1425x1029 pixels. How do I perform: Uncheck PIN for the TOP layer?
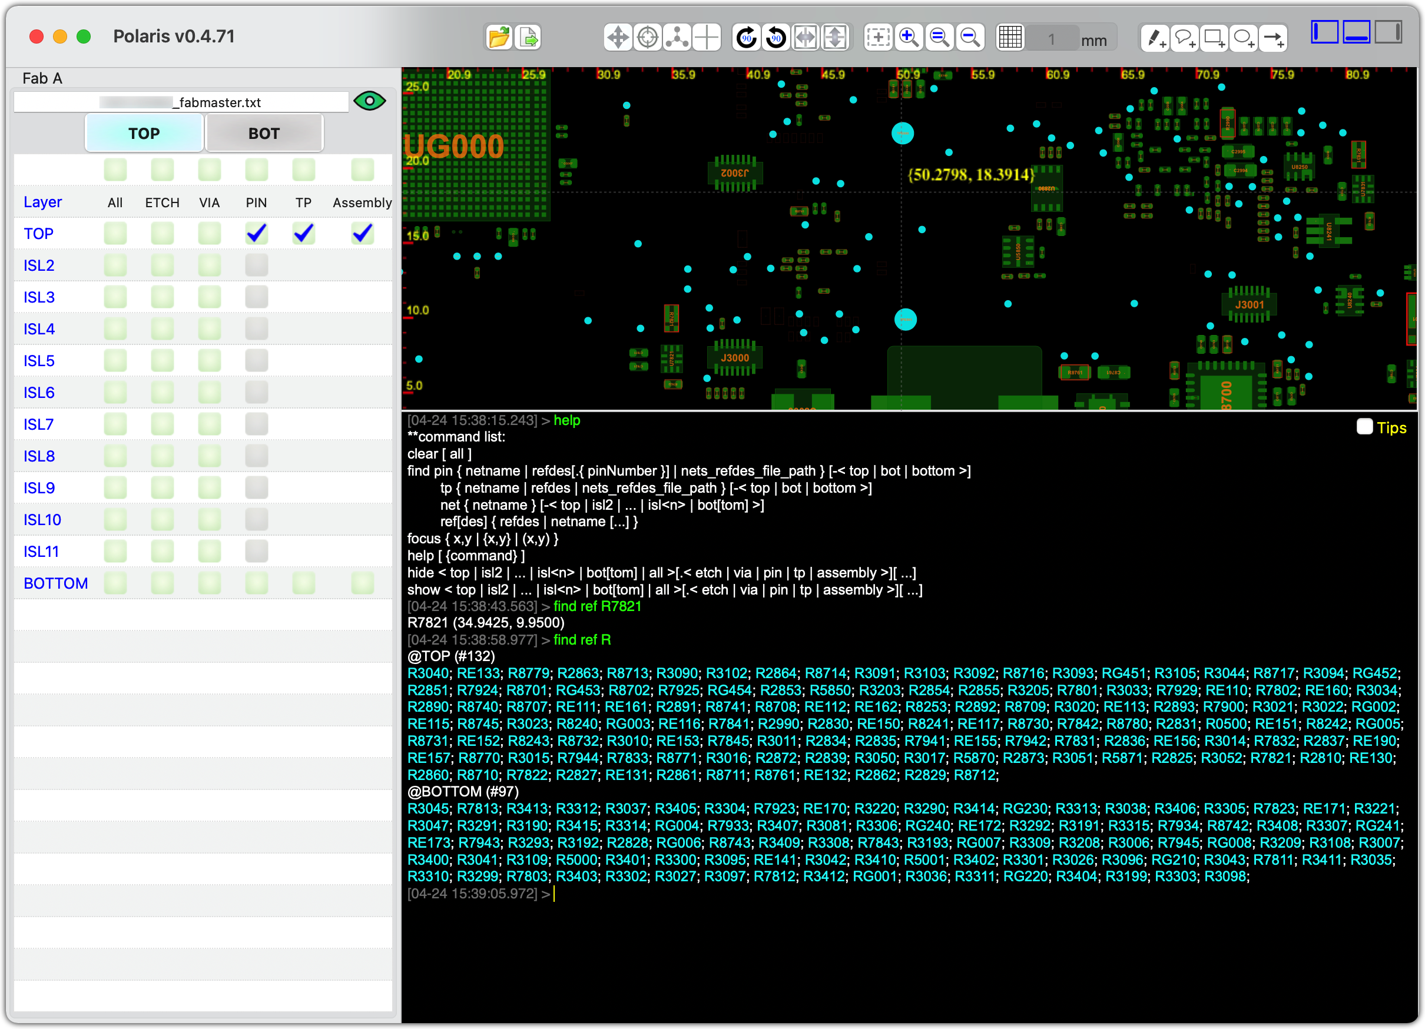(x=256, y=234)
